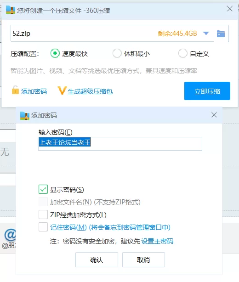Viewport: 239px width, 282px height.
Task: Click the 立即压缩 button
Action: [207, 91]
